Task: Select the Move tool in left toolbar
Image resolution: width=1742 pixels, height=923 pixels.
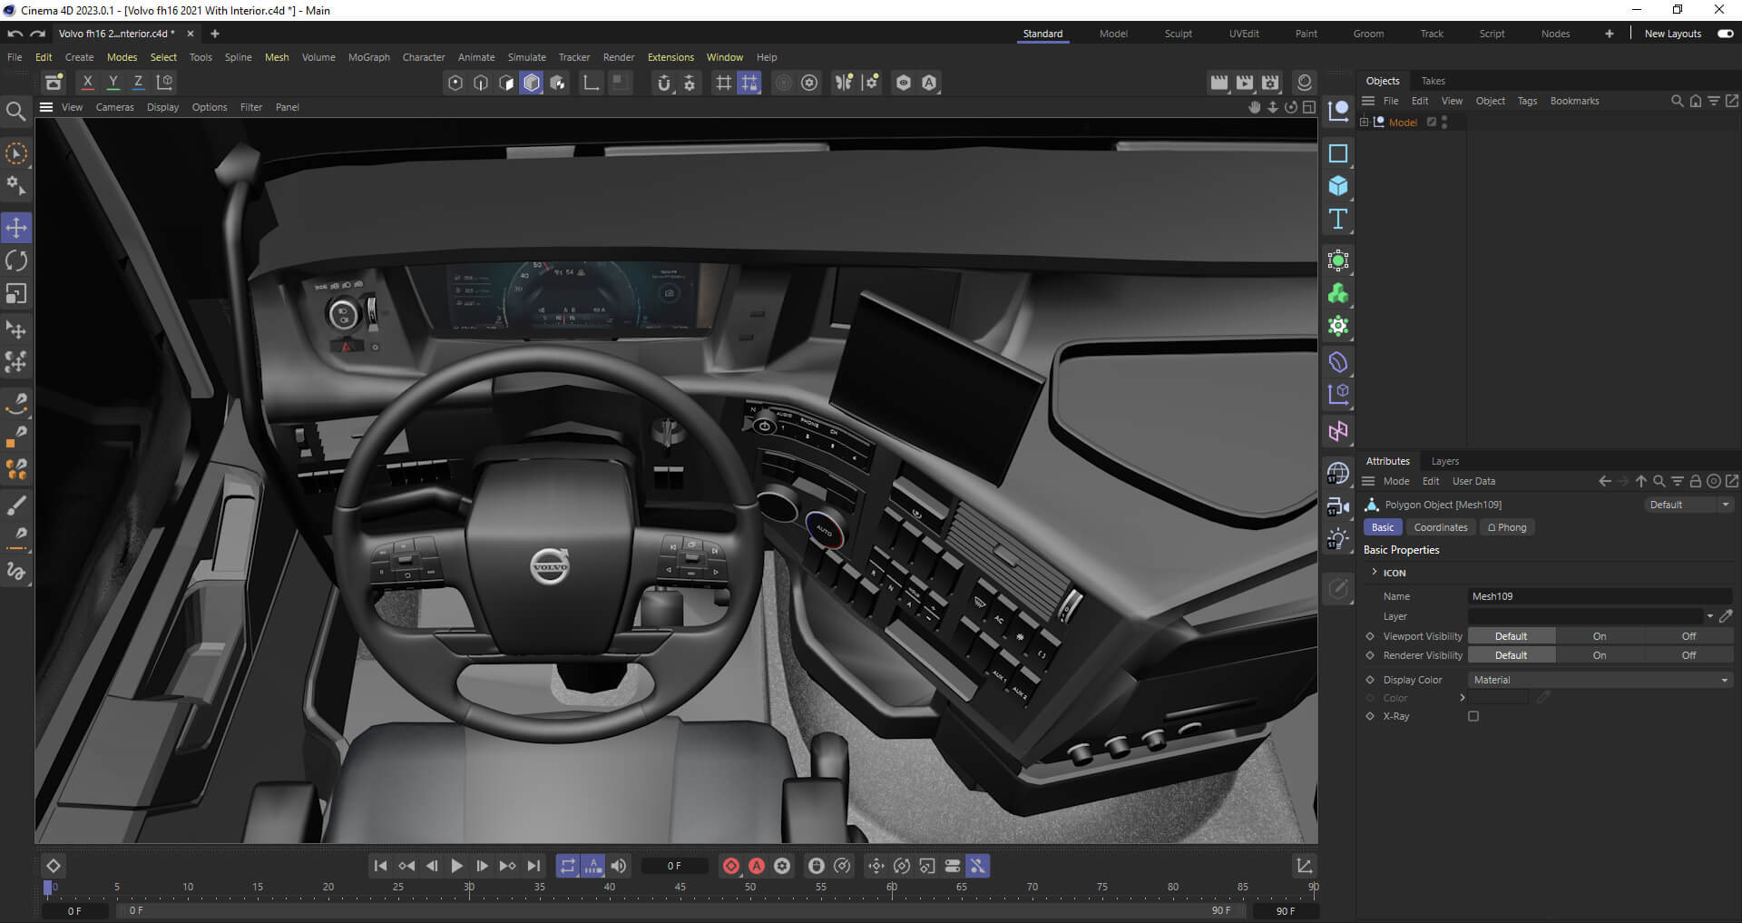Action: coord(16,228)
